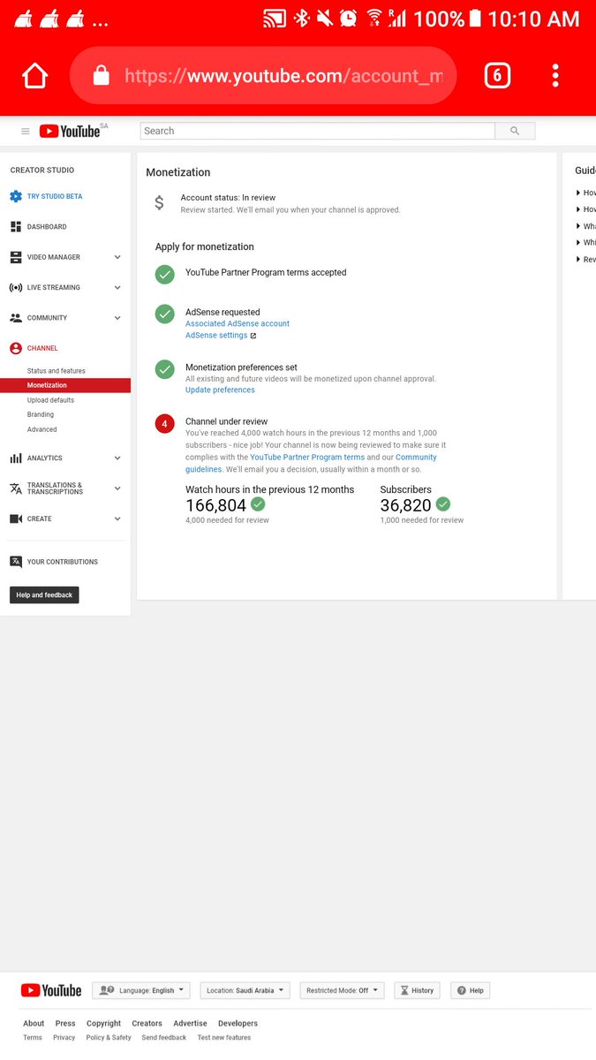596x1060 pixels.
Task: Open TRY STUDIO BETA link
Action: pyautogui.click(x=55, y=196)
